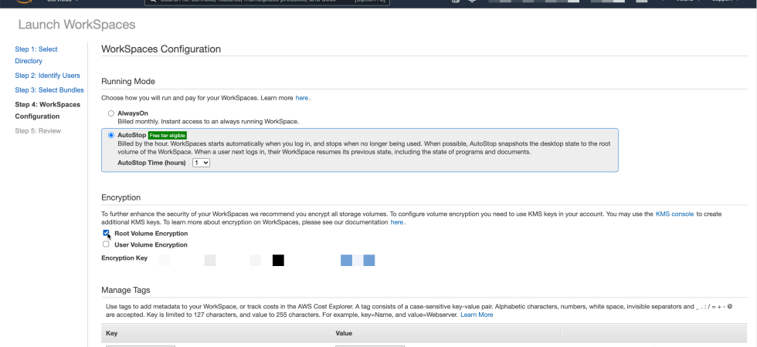Click the Manage Tags section heading
The height and width of the screenshot is (347, 757).
pyautogui.click(x=125, y=290)
